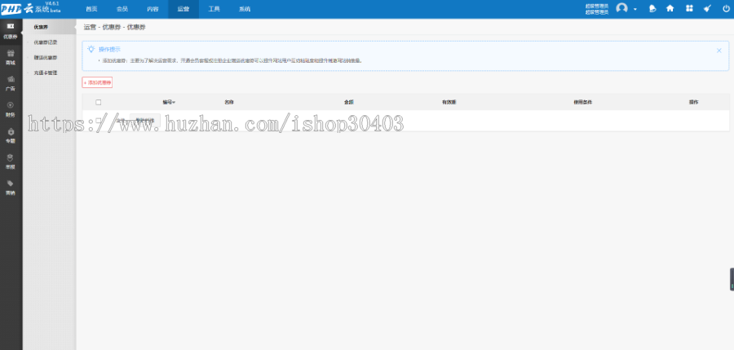Open the 优惠券 coupon section in dark sidebar

pos(11,31)
